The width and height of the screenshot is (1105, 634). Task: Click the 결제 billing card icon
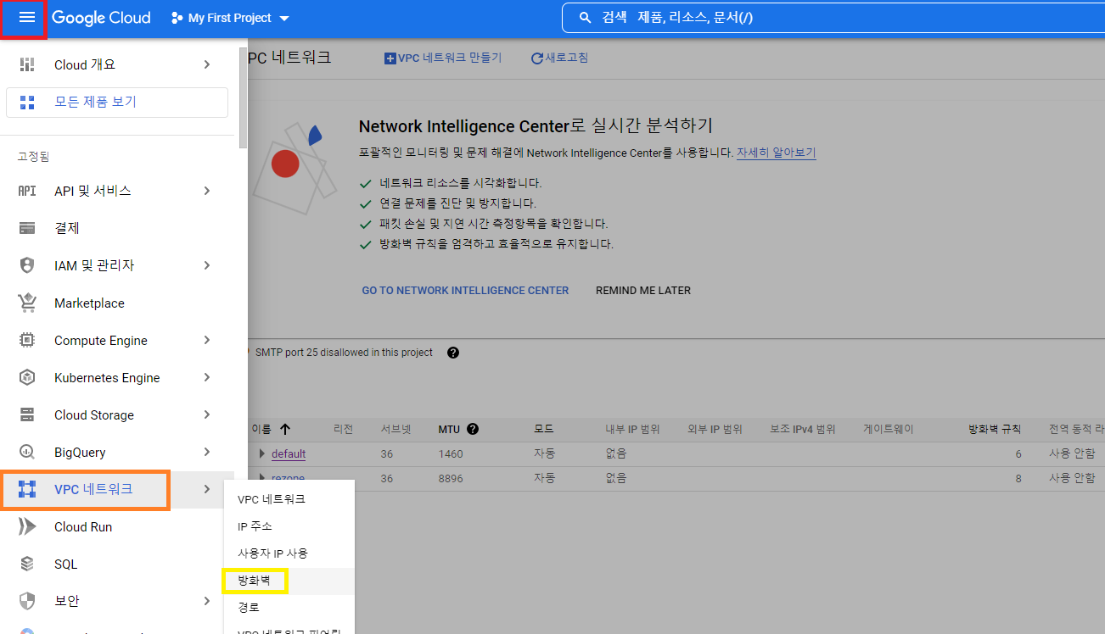click(x=27, y=228)
